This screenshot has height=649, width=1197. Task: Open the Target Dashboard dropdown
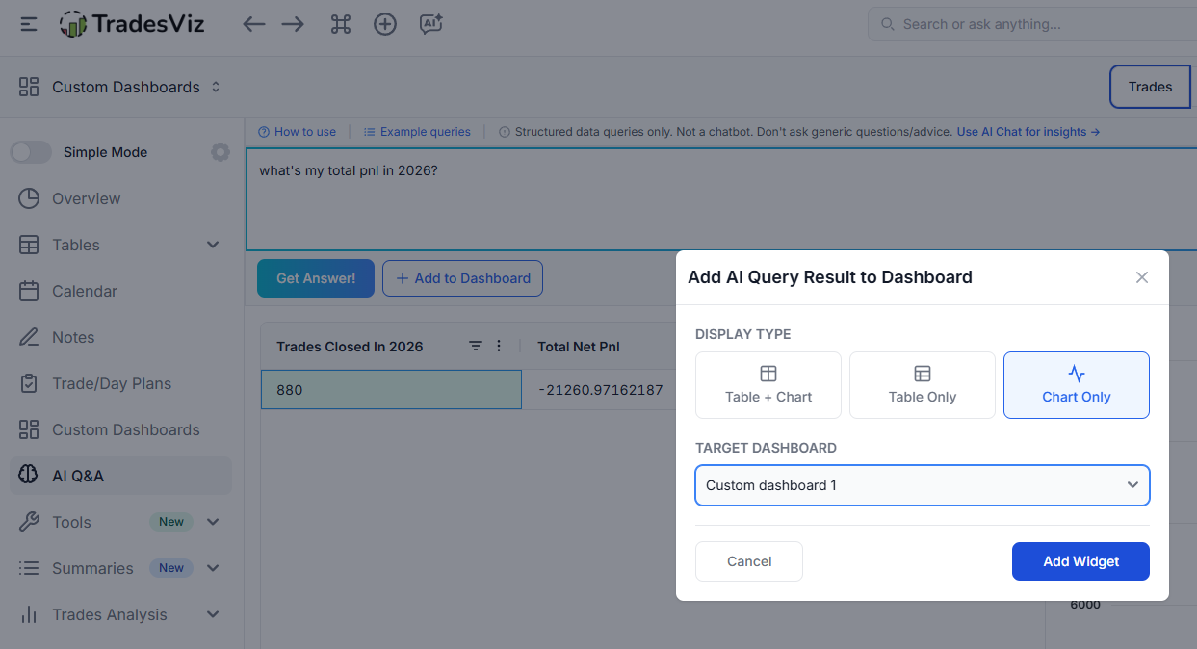(x=922, y=485)
